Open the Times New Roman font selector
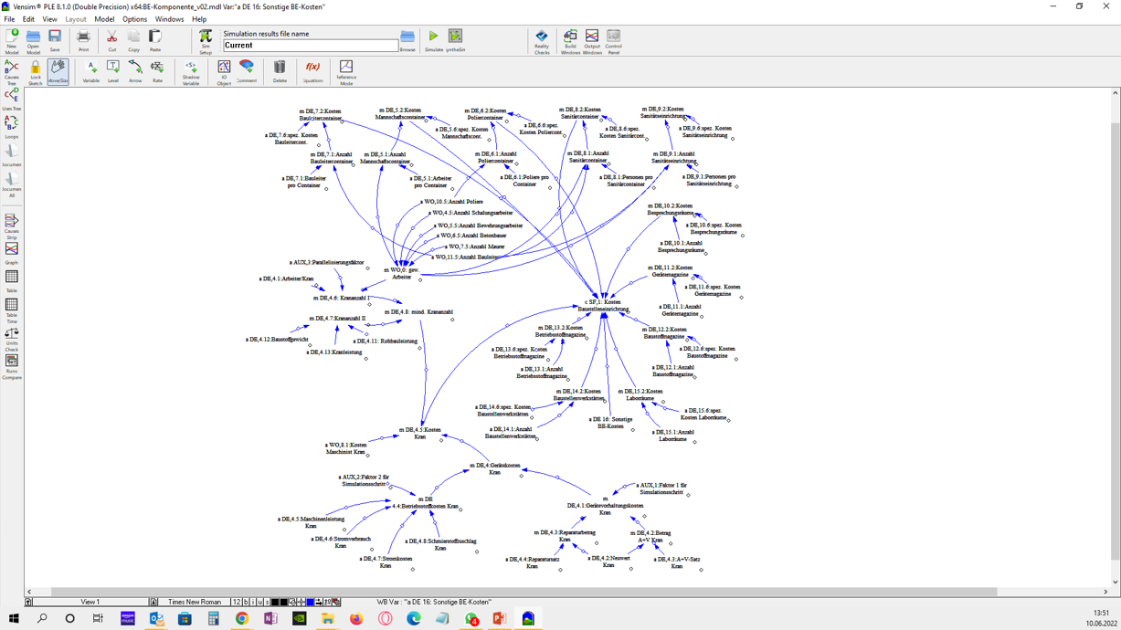Image resolution: width=1121 pixels, height=630 pixels. pos(194,603)
